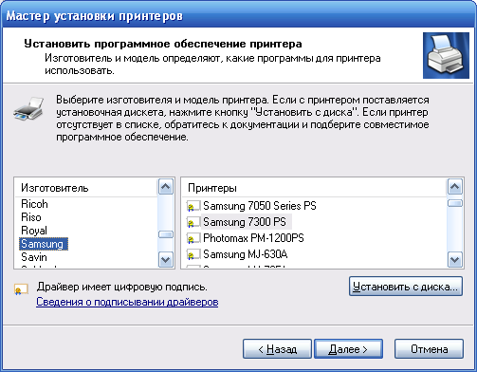Click the manufacturer list scrollbar thumb
This screenshot has height=372, width=477.
(x=165, y=234)
